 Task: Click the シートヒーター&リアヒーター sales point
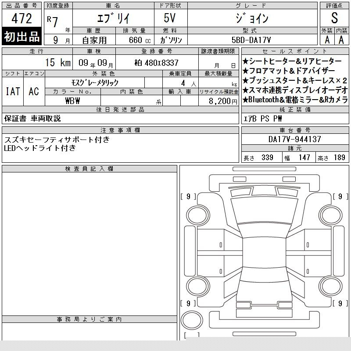(292, 61)
